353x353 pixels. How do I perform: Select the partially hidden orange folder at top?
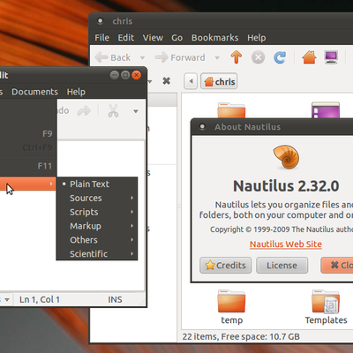pos(231,110)
